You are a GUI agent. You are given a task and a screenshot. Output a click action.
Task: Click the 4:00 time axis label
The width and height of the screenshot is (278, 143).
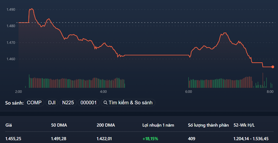click(103, 92)
